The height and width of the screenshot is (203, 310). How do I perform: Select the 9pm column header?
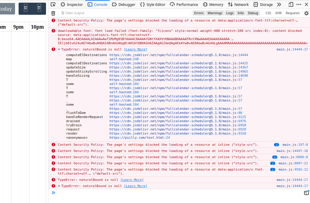[x=18, y=27]
